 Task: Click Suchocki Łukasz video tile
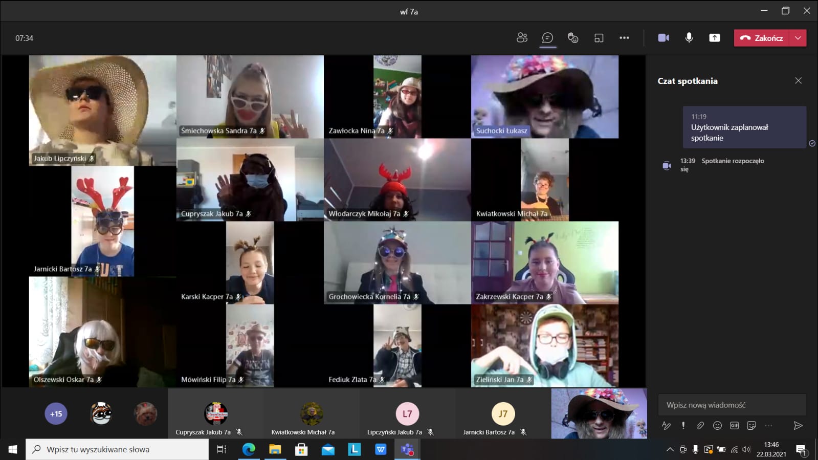(545, 97)
